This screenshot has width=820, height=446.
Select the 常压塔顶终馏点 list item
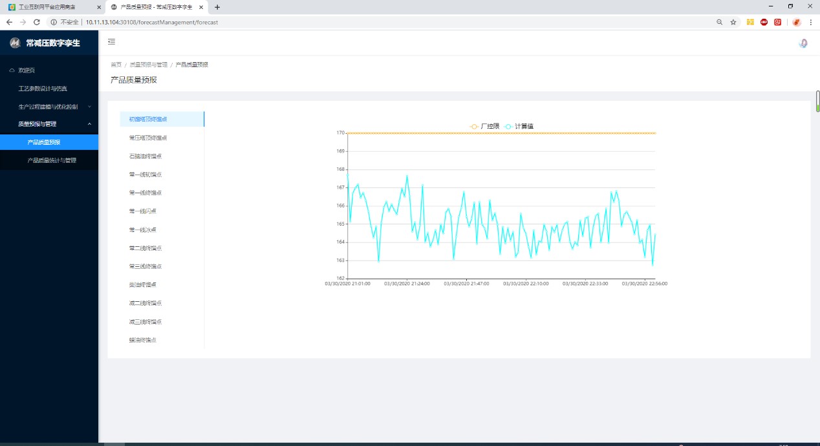pos(148,138)
